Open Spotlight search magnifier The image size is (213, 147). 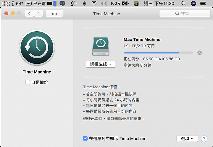pyautogui.click(x=183, y=4)
